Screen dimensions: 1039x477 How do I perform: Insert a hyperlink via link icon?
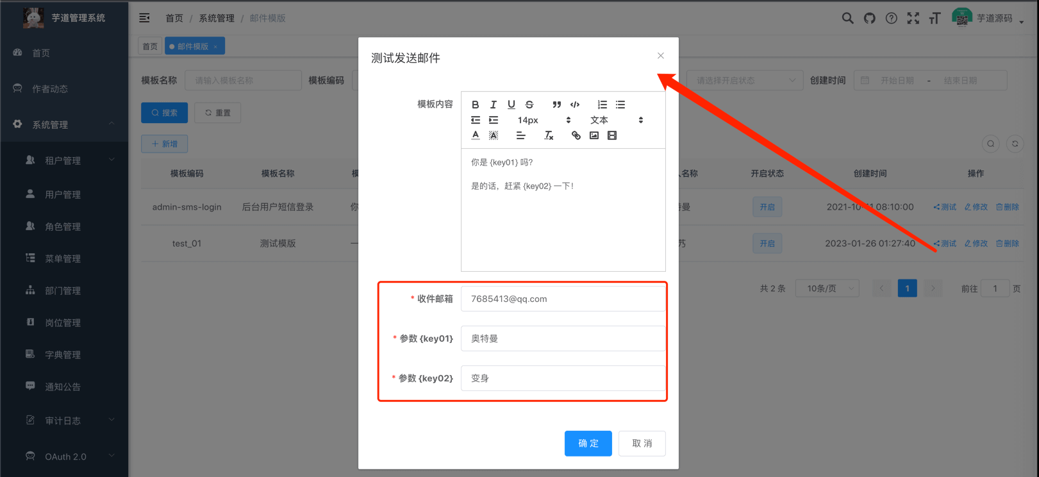pyautogui.click(x=576, y=135)
